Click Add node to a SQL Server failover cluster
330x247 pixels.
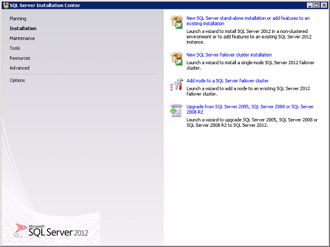(x=228, y=81)
